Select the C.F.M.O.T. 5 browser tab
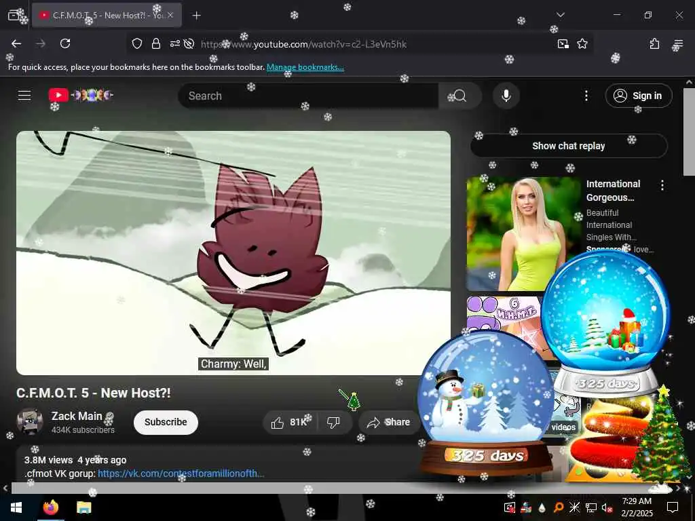 point(107,15)
